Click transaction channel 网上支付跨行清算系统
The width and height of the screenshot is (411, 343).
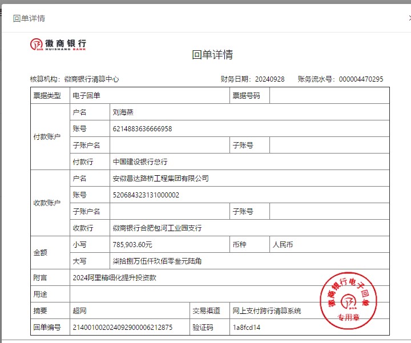point(267,311)
